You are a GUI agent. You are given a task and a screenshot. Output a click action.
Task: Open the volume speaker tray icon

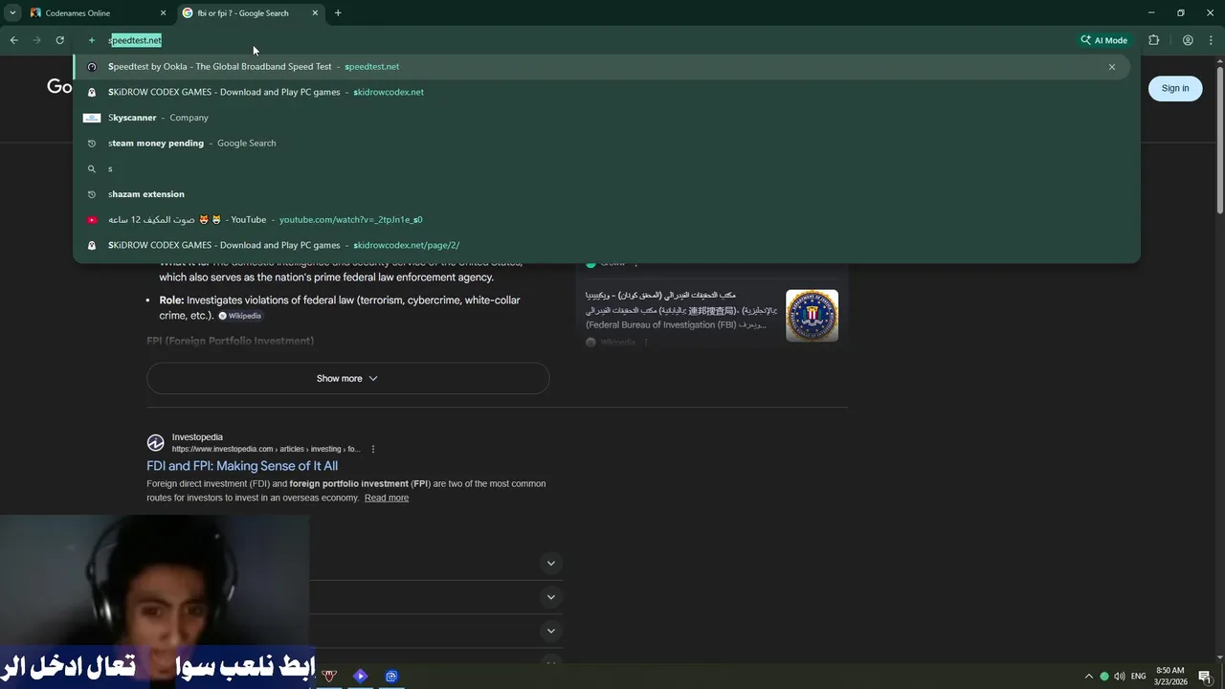click(x=1120, y=676)
